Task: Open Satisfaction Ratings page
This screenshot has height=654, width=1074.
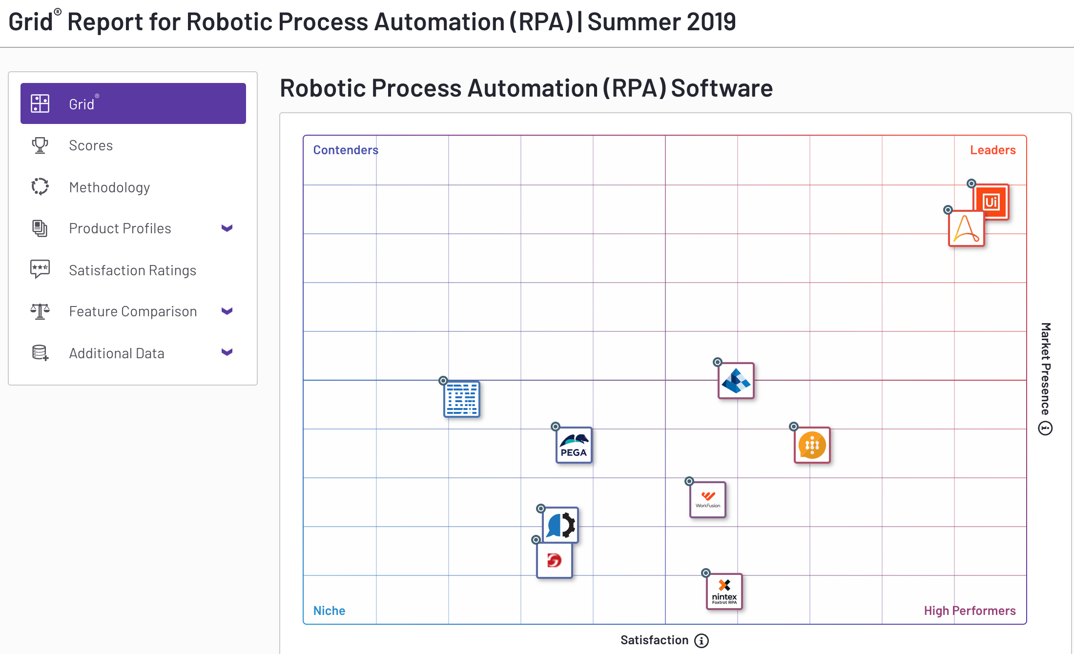Action: 132,270
